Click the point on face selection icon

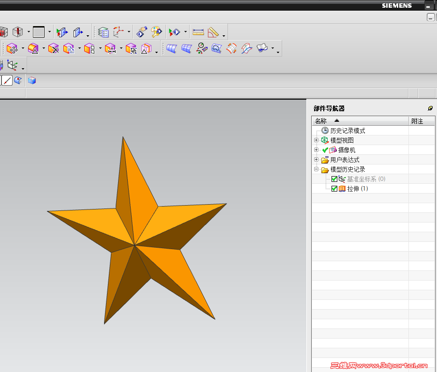pyautogui.click(x=18, y=80)
